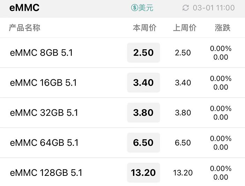Image resolution: width=245 pixels, height=186 pixels.
Task: Click the 上周价 column header
Action: point(185,28)
